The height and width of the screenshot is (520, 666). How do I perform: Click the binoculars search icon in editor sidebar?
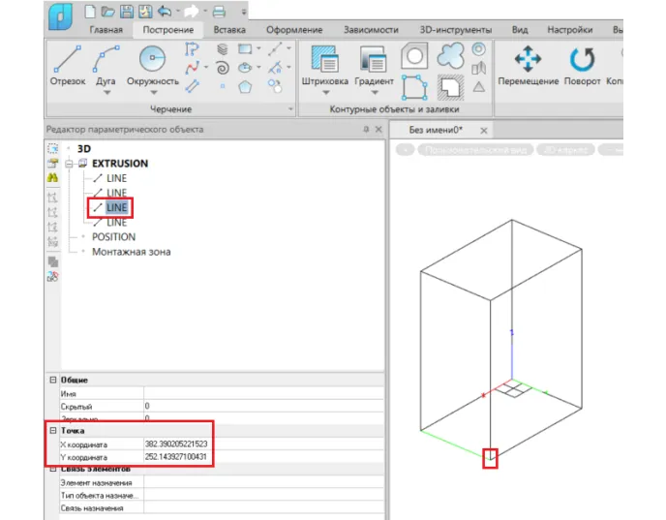point(52,177)
